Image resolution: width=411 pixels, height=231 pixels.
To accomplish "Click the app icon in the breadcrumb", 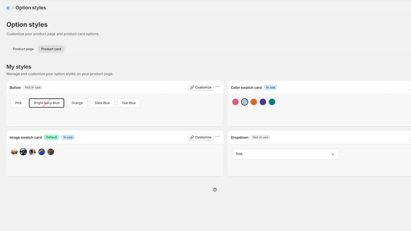I will pos(8,8).
